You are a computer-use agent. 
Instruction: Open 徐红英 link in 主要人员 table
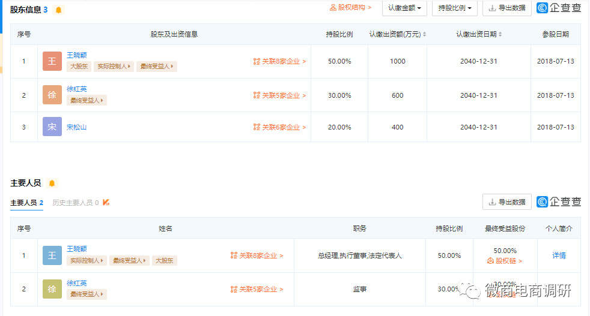pyautogui.click(x=77, y=283)
